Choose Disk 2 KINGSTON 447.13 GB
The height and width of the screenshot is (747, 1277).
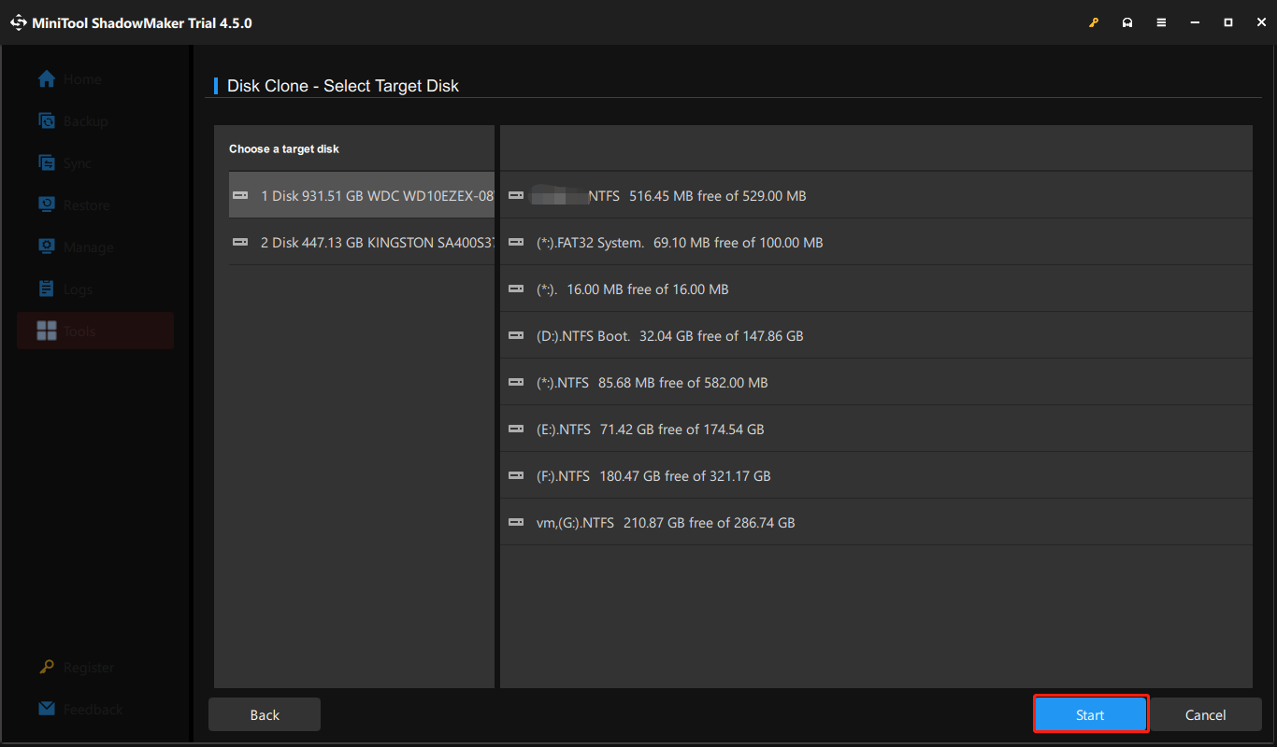point(362,242)
